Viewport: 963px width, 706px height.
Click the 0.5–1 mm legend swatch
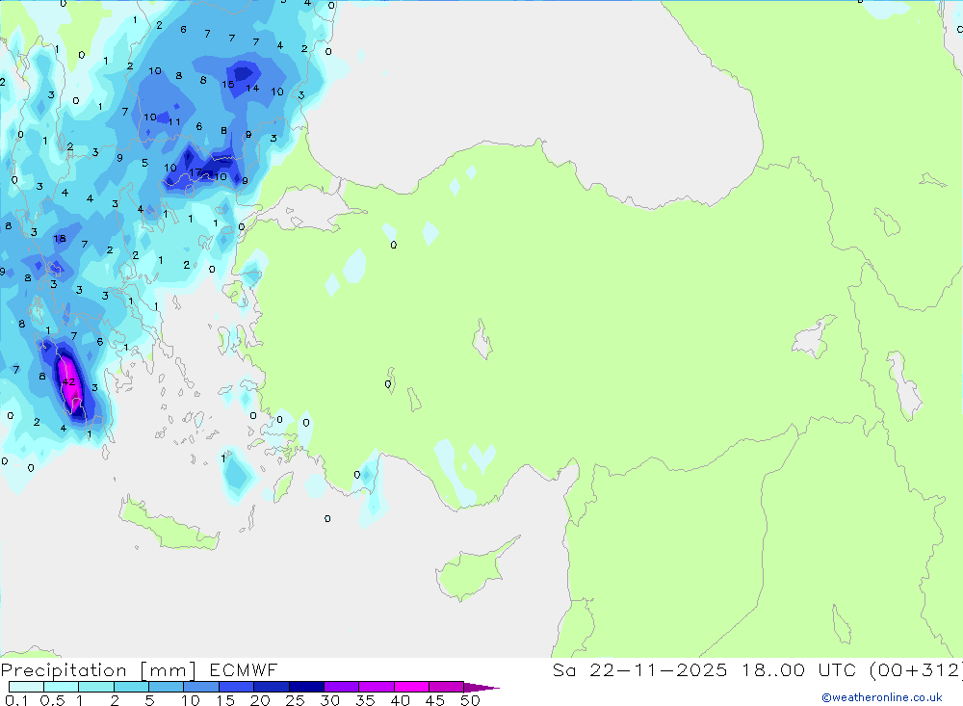[61, 687]
